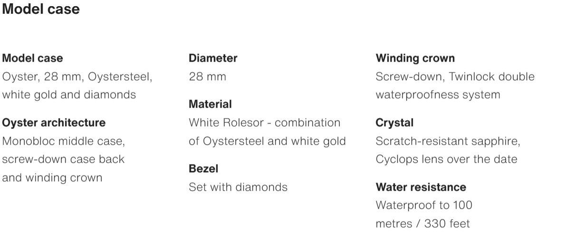
Task: Select the "Oyster architecture" label
Action: point(54,123)
